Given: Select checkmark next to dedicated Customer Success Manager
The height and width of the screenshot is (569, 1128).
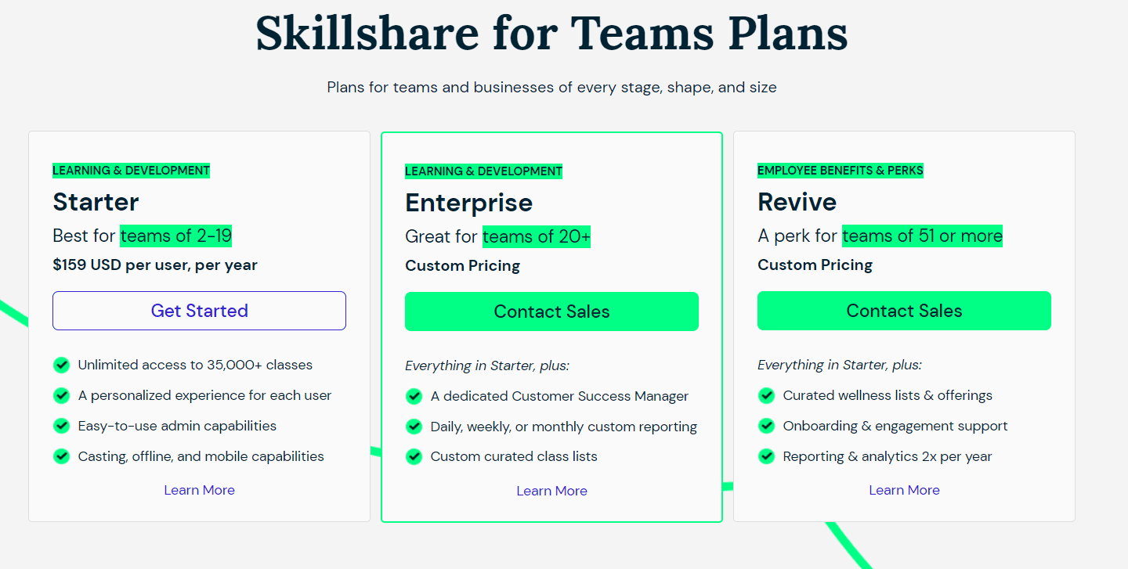Looking at the screenshot, I should point(414,396).
